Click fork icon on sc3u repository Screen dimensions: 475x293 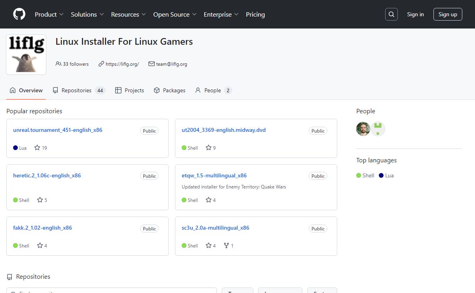226,245
